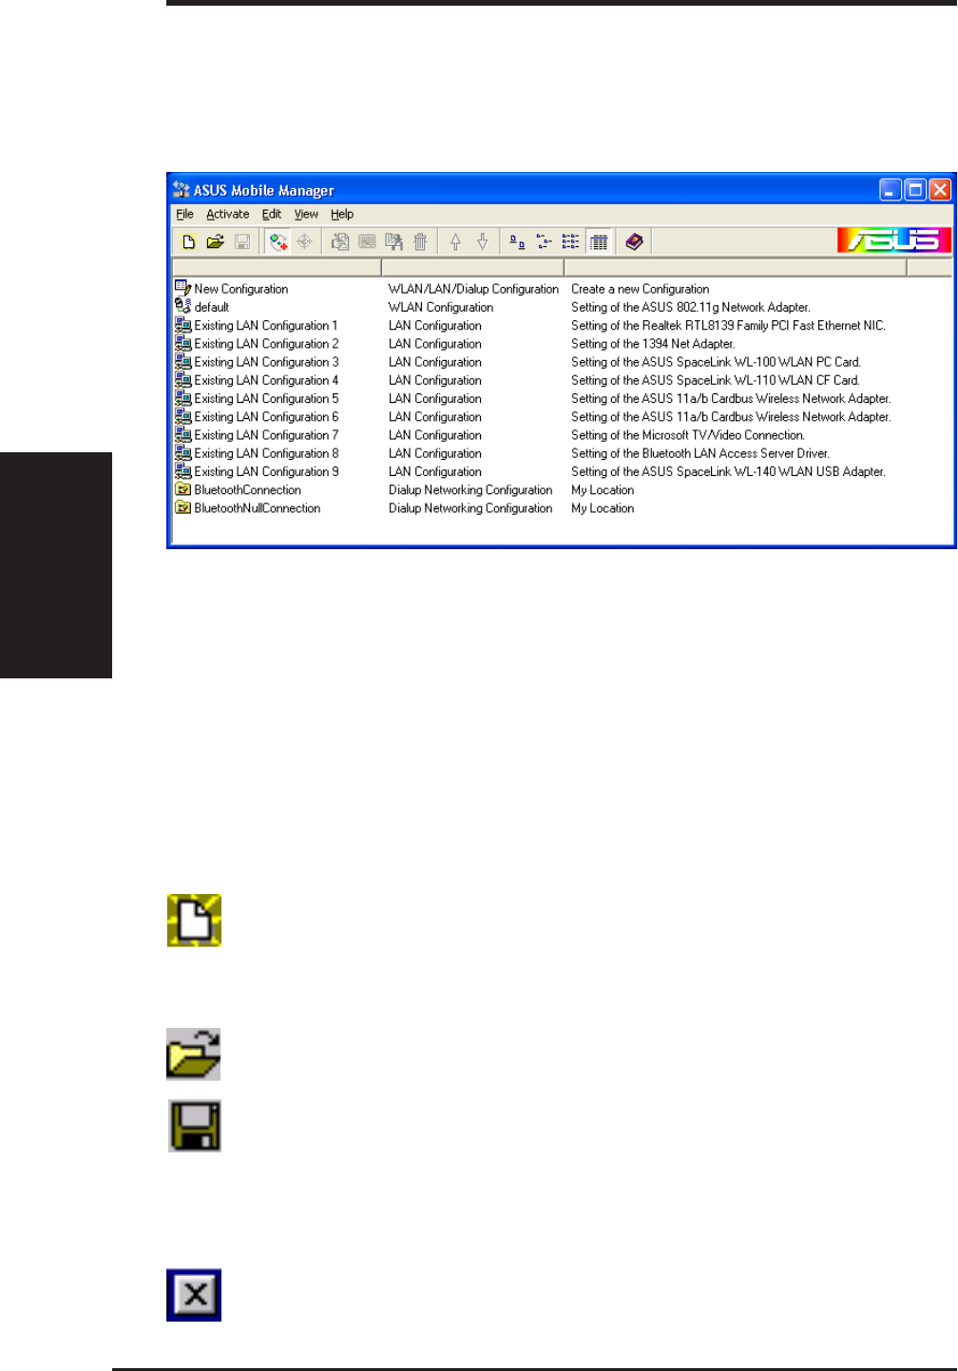Click the large close X icon below
The image size is (958, 1371).
point(194,1295)
